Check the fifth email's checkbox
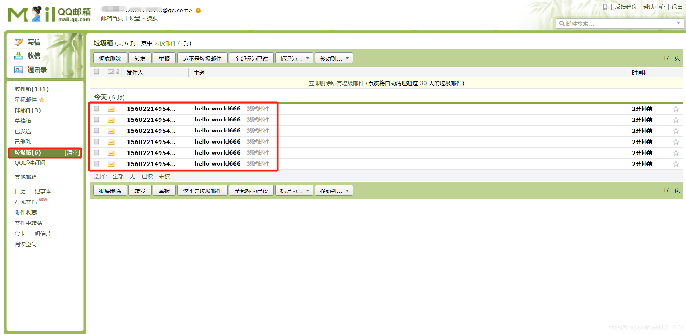Screen dimensions: 686x334 [97, 153]
